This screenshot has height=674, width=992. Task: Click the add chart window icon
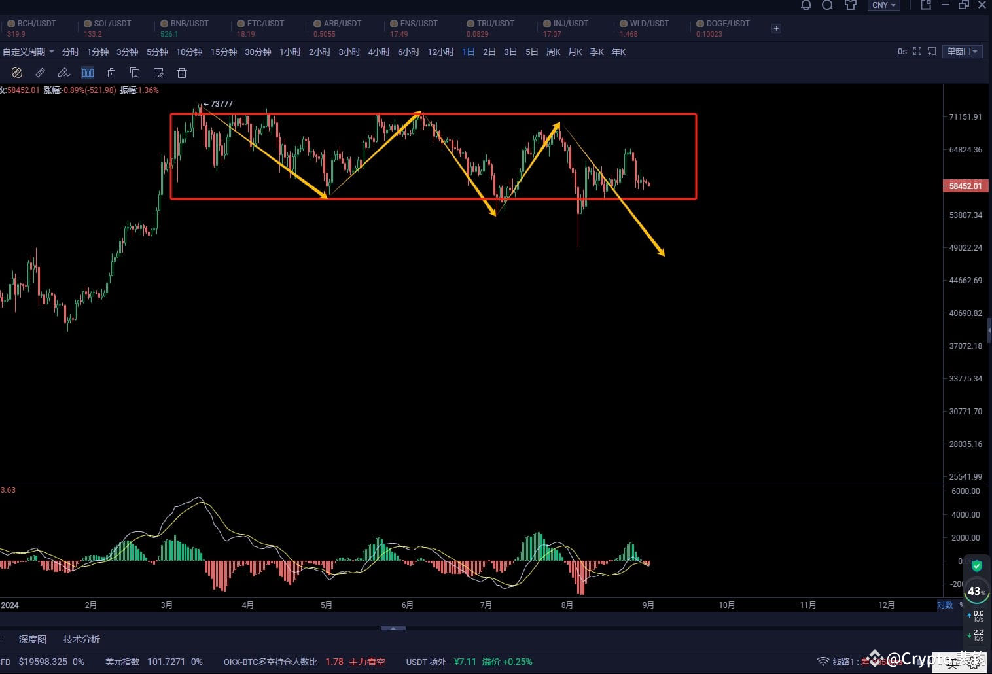pyautogui.click(x=932, y=51)
